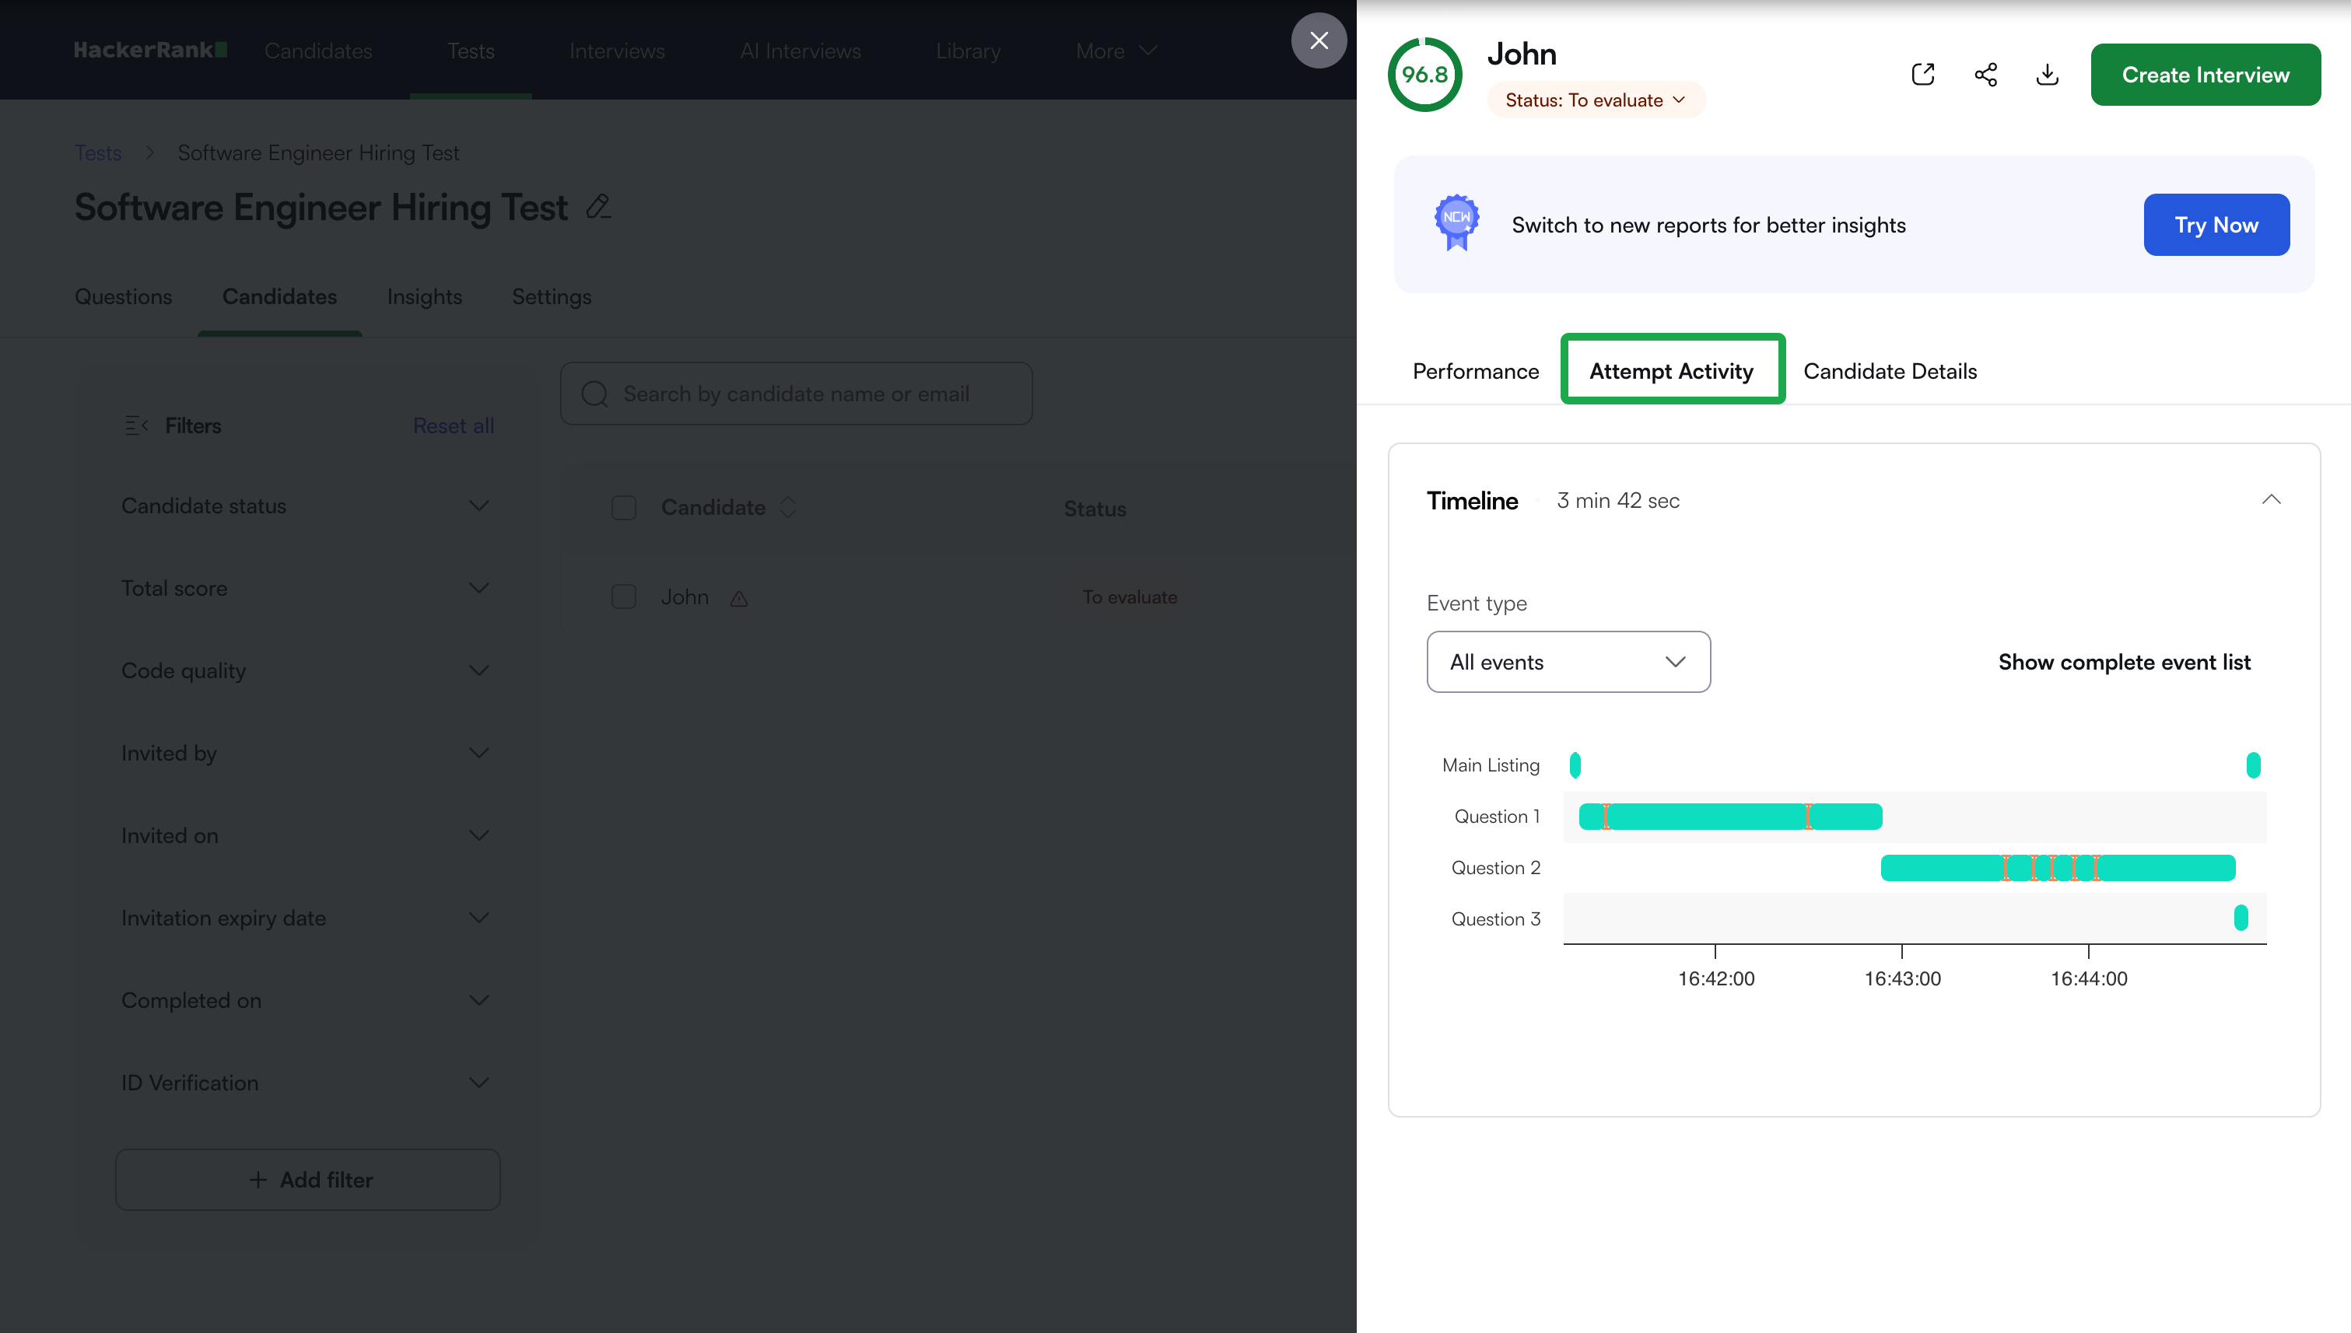
Task: Open the All events dropdown
Action: (1568, 662)
